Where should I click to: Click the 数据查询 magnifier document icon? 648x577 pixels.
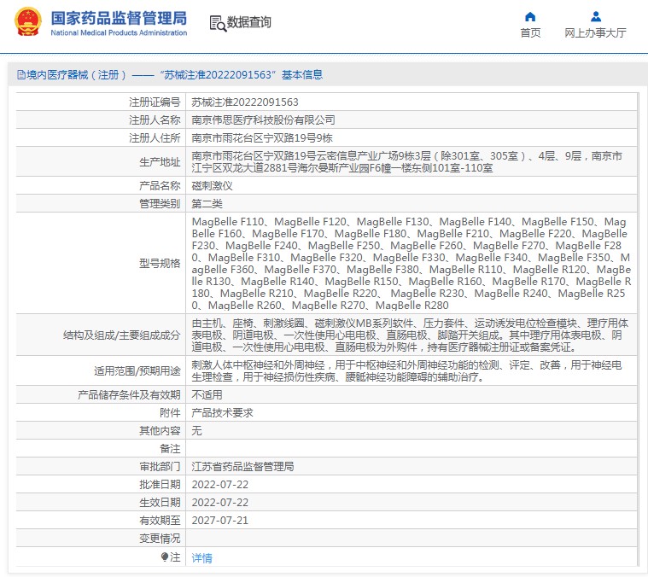217,23
